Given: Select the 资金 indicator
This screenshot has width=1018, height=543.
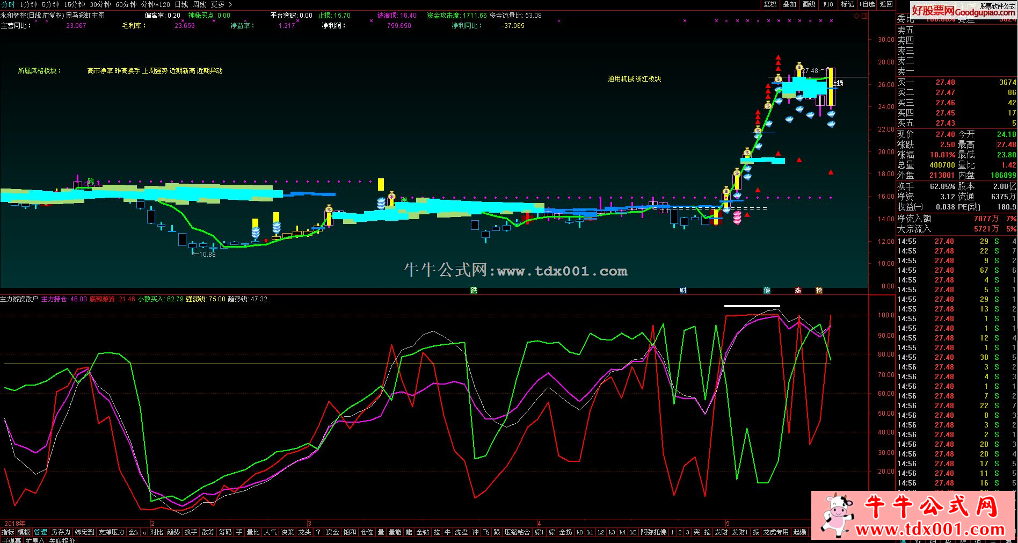Looking at the screenshot, I should pos(332,532).
